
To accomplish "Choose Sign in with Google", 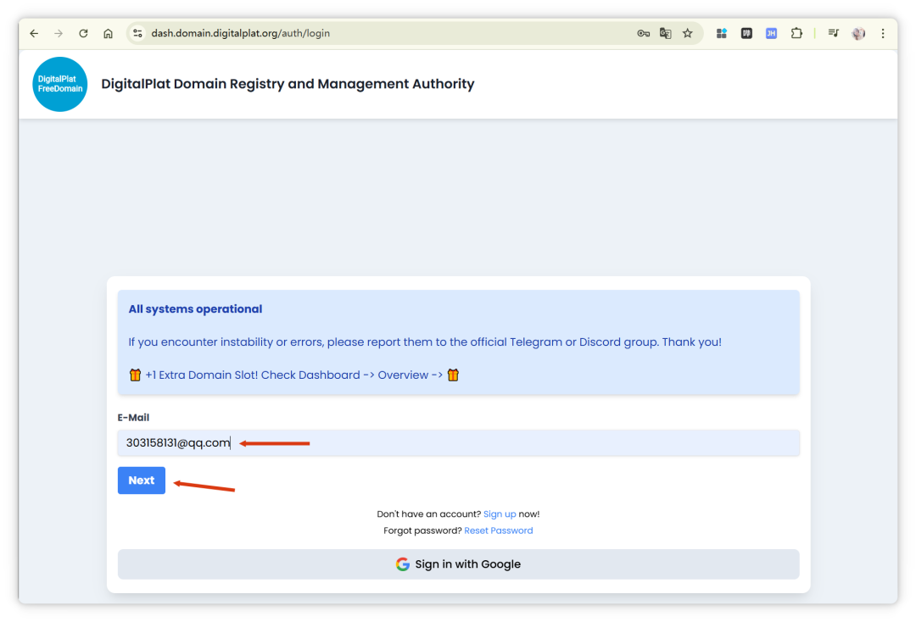I will click(458, 564).
